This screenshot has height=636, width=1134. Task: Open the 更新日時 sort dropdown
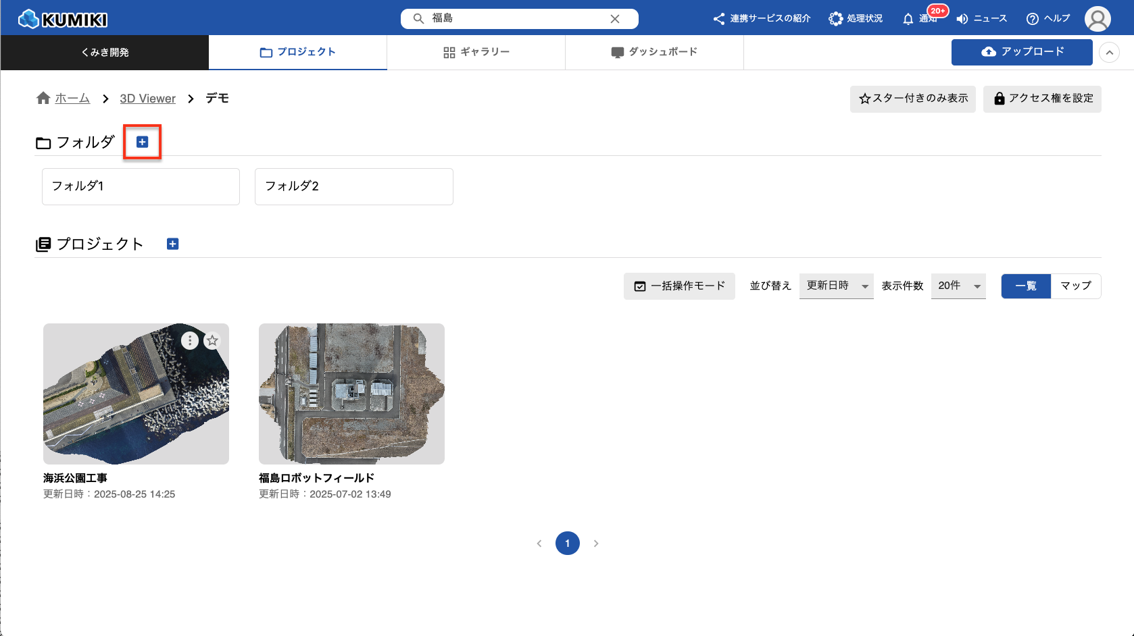click(836, 286)
